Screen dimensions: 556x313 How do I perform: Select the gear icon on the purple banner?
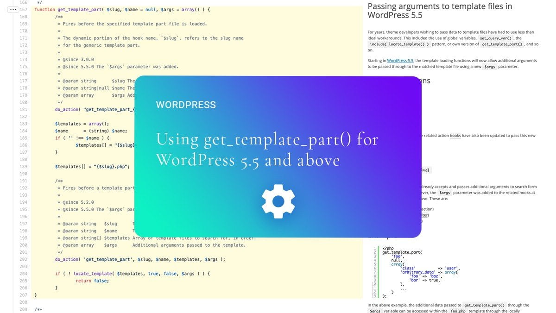(278, 201)
